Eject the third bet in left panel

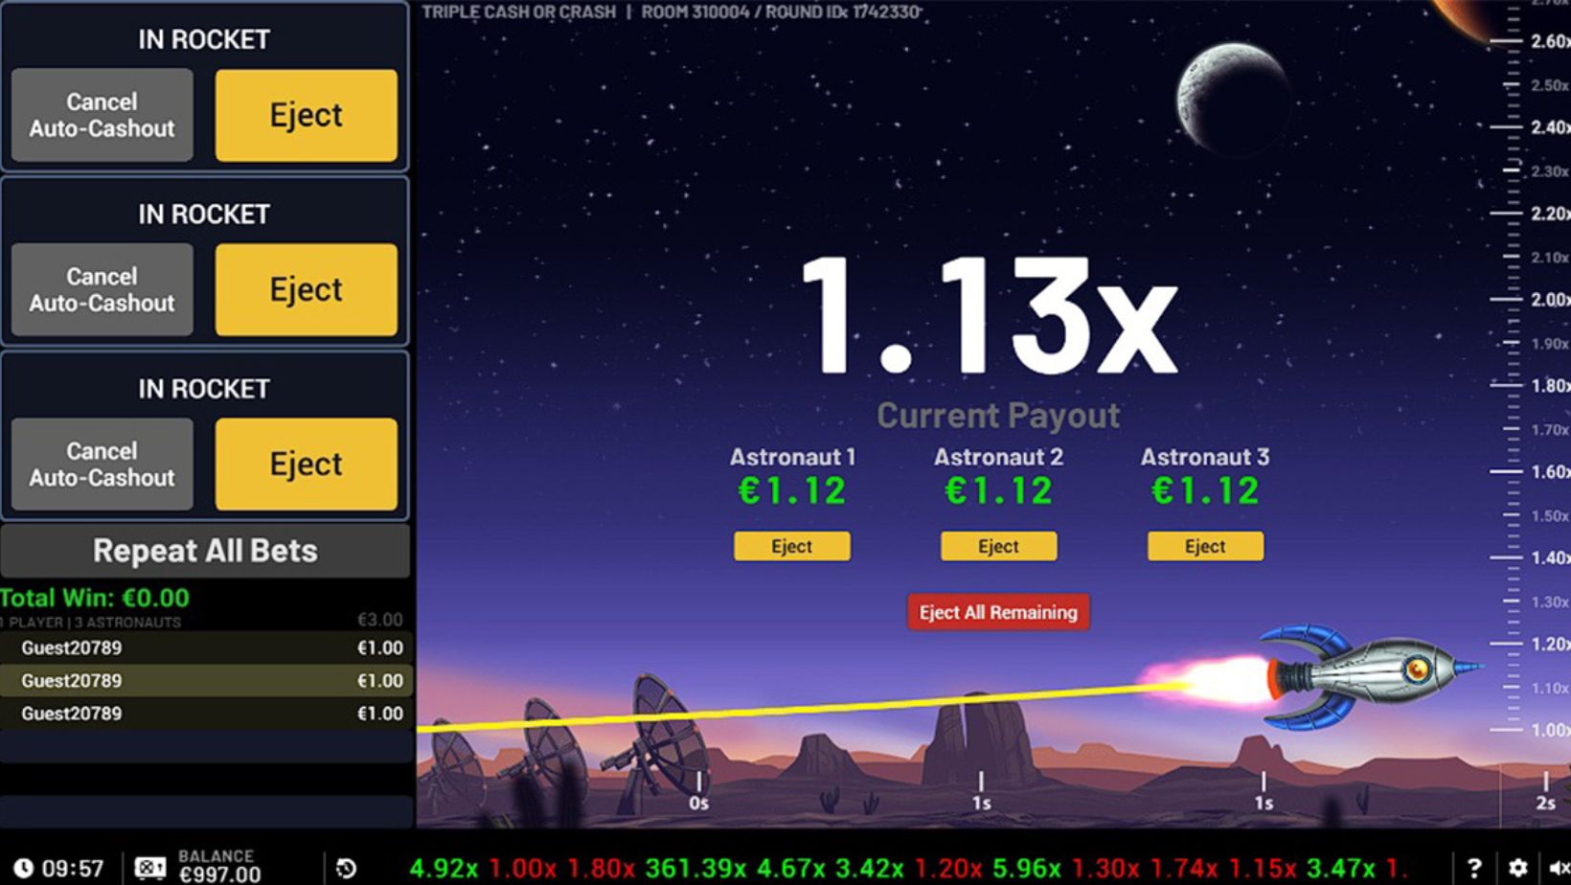coord(306,464)
